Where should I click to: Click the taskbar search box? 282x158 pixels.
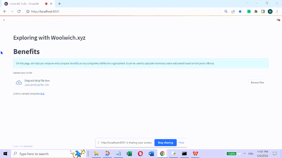coord(48,154)
